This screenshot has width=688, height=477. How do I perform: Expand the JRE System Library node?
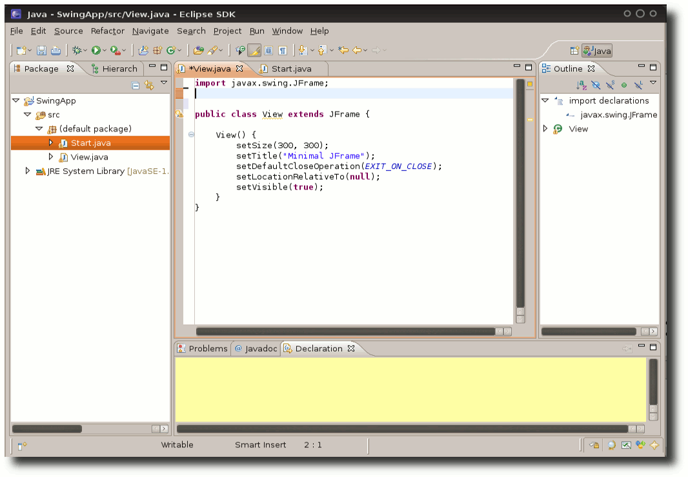tap(27, 171)
